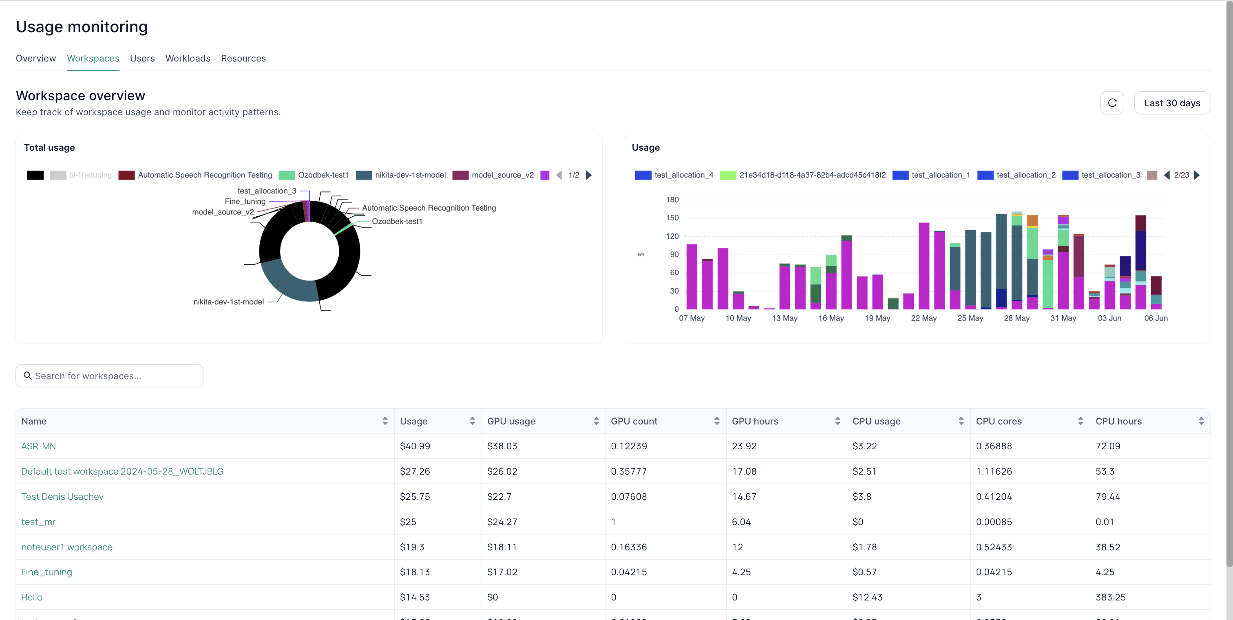Go to previous Usage chart legend page
The image size is (1233, 620).
[x=1167, y=175]
